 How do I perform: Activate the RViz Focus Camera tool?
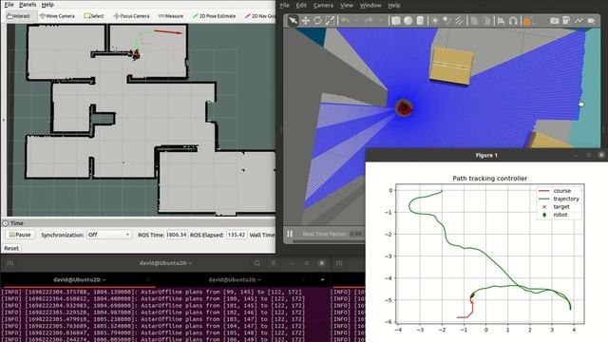coord(131,16)
